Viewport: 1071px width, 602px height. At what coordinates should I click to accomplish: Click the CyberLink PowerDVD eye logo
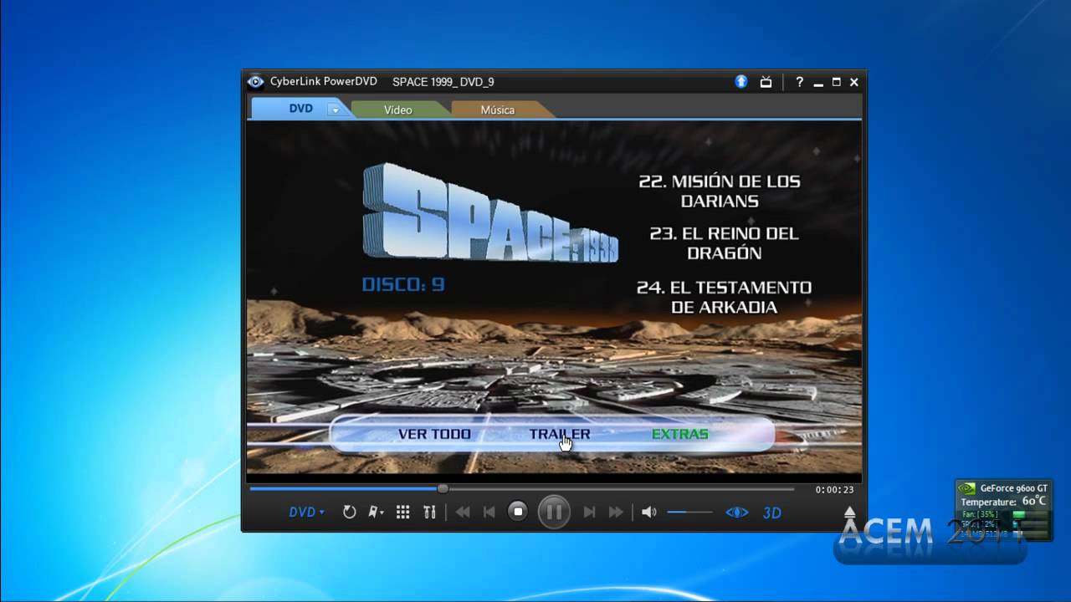coord(256,81)
